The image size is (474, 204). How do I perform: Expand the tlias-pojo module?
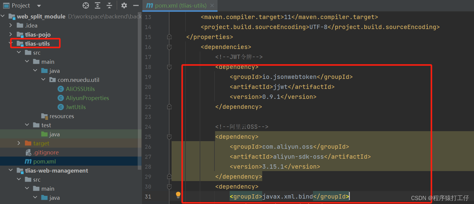click(x=11, y=34)
